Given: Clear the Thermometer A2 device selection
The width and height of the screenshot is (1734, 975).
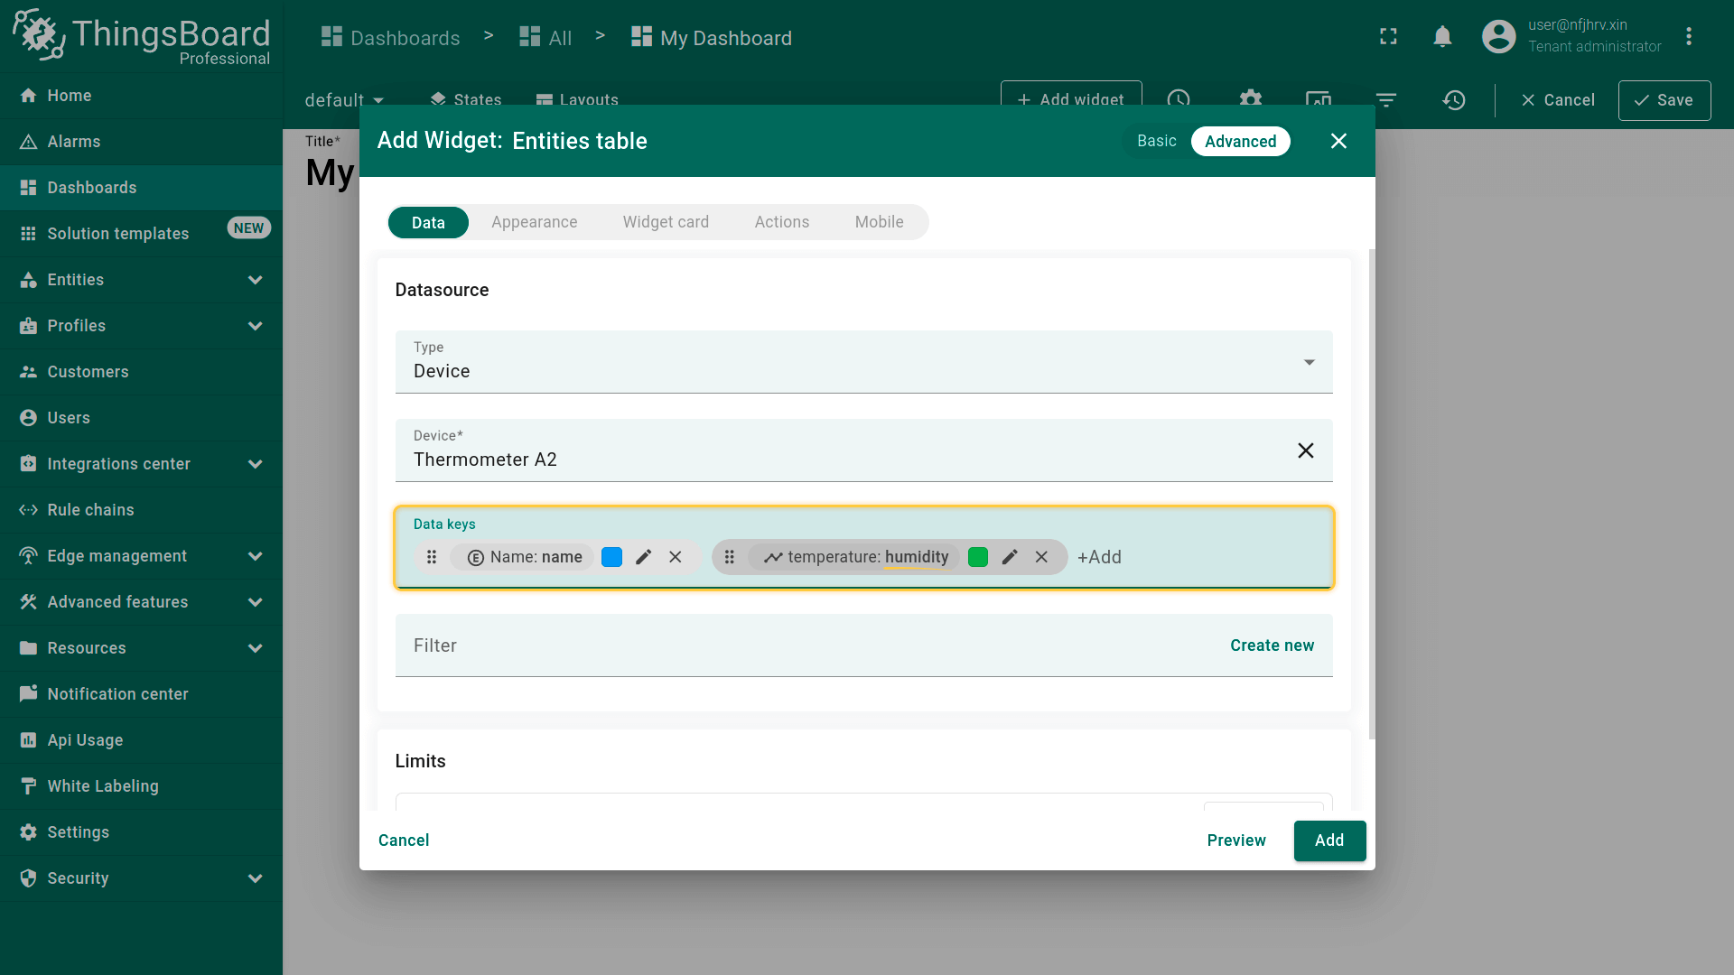Looking at the screenshot, I should click(x=1305, y=450).
